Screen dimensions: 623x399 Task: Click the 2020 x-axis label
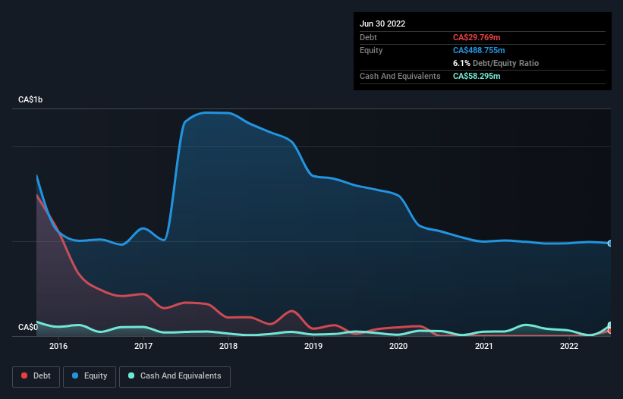point(398,346)
